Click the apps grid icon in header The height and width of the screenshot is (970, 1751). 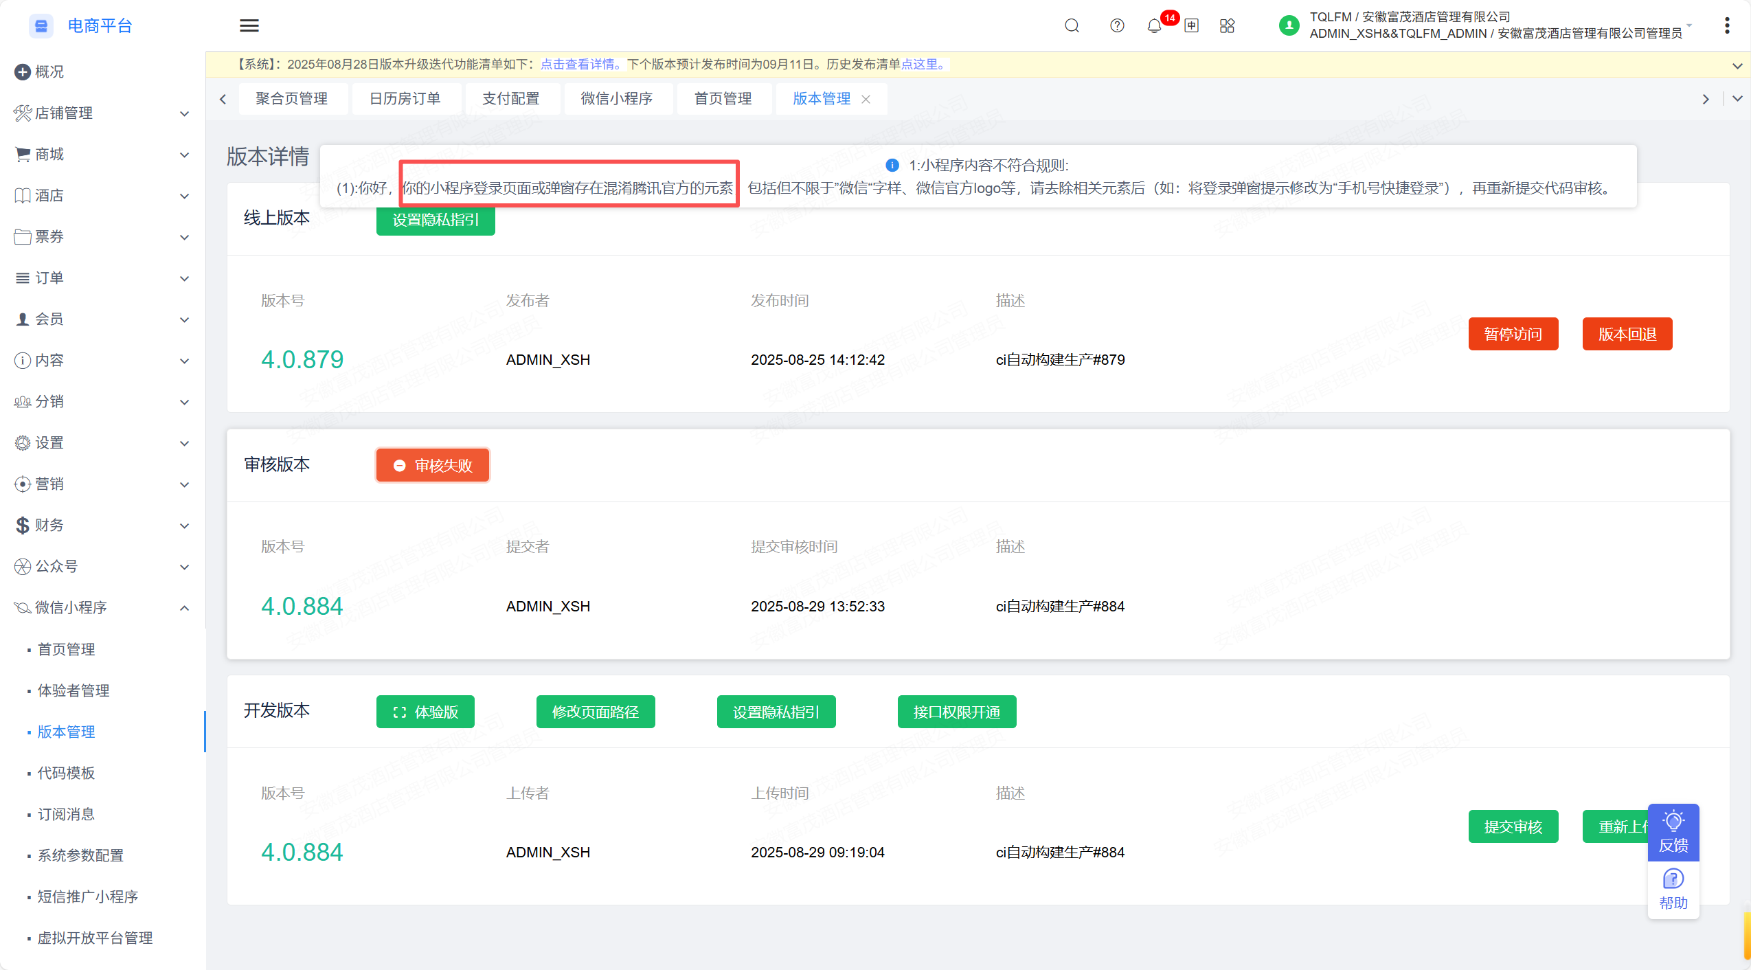(x=1227, y=25)
